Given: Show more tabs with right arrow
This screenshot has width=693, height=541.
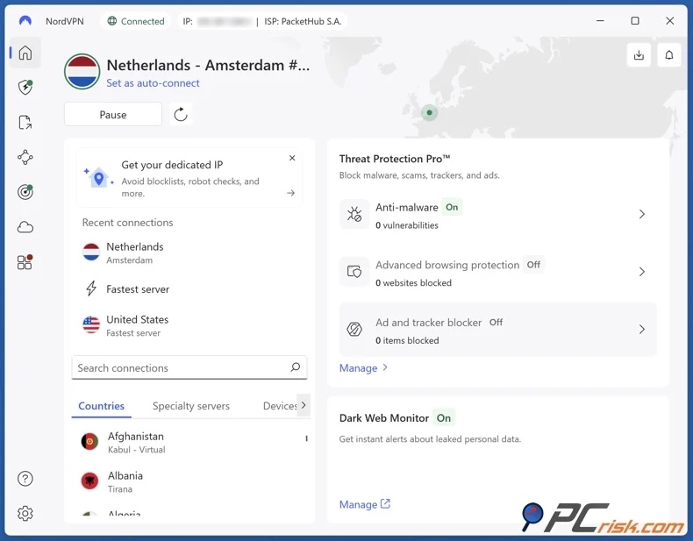Looking at the screenshot, I should (304, 405).
